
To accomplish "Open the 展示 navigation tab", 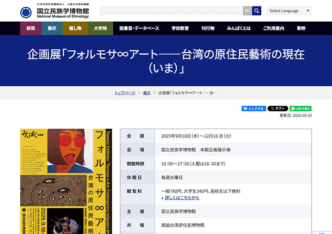I will pyautogui.click(x=52, y=28).
